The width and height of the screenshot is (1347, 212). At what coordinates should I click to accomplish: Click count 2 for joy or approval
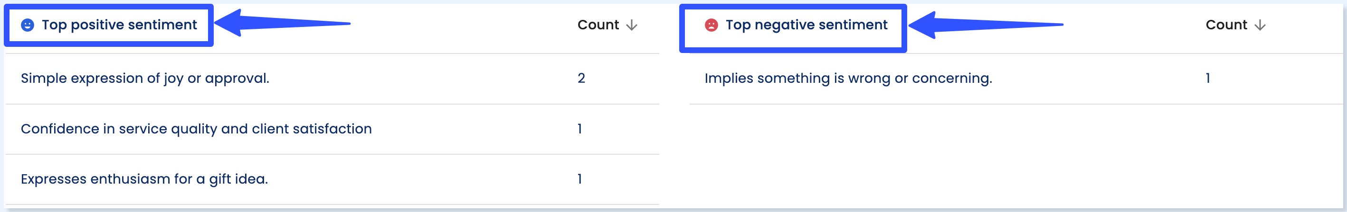click(581, 78)
